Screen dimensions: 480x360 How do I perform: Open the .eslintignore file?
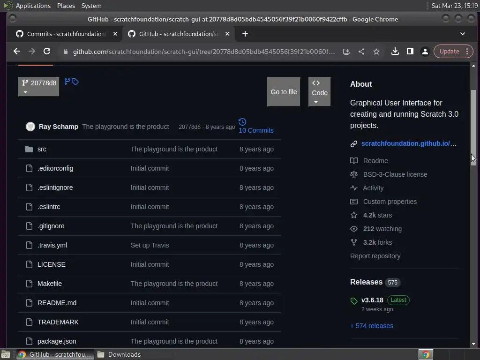(55, 187)
